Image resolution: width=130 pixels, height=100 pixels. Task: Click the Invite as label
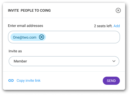[15, 51]
